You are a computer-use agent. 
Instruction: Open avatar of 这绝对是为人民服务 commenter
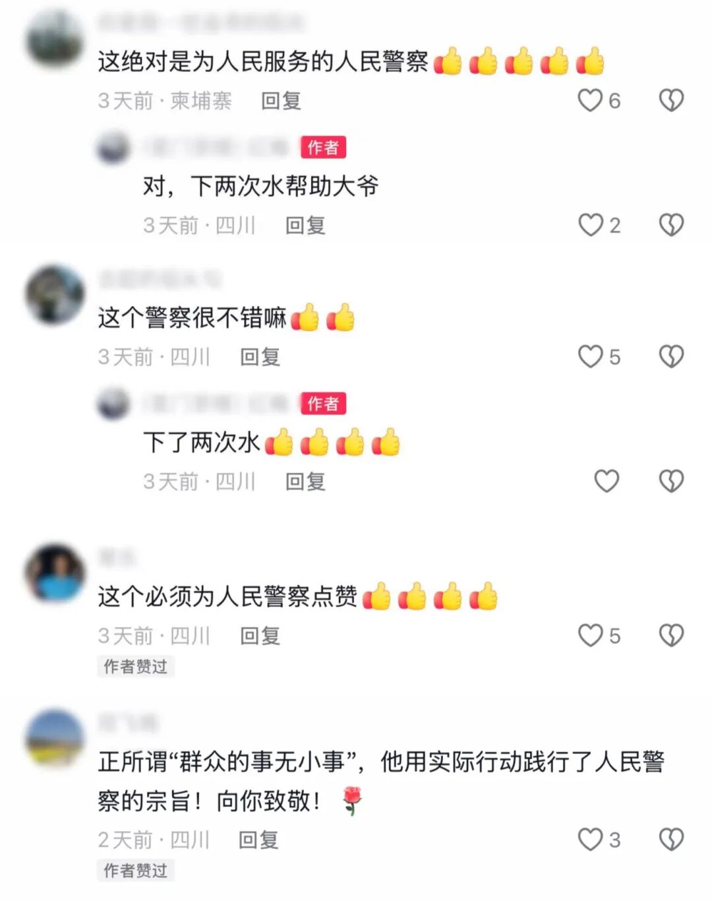[x=55, y=38]
